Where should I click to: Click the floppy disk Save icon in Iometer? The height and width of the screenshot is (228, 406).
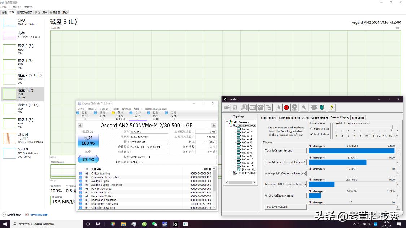(x=235, y=107)
